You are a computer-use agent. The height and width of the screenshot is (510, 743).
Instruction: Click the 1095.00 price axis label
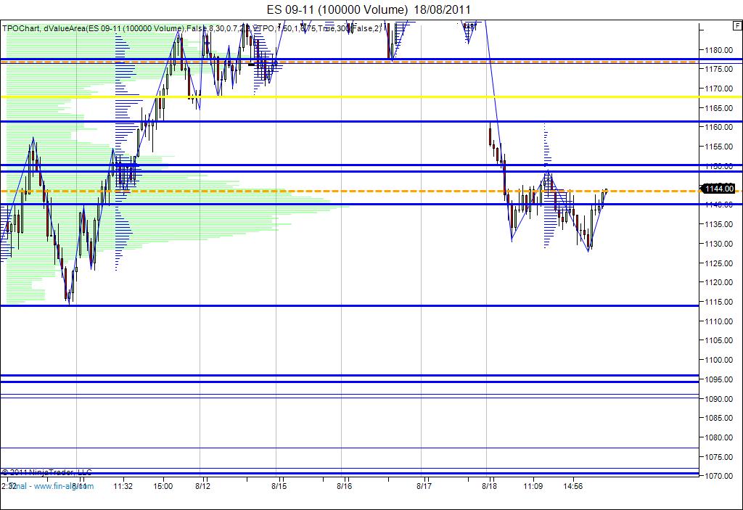[719, 379]
